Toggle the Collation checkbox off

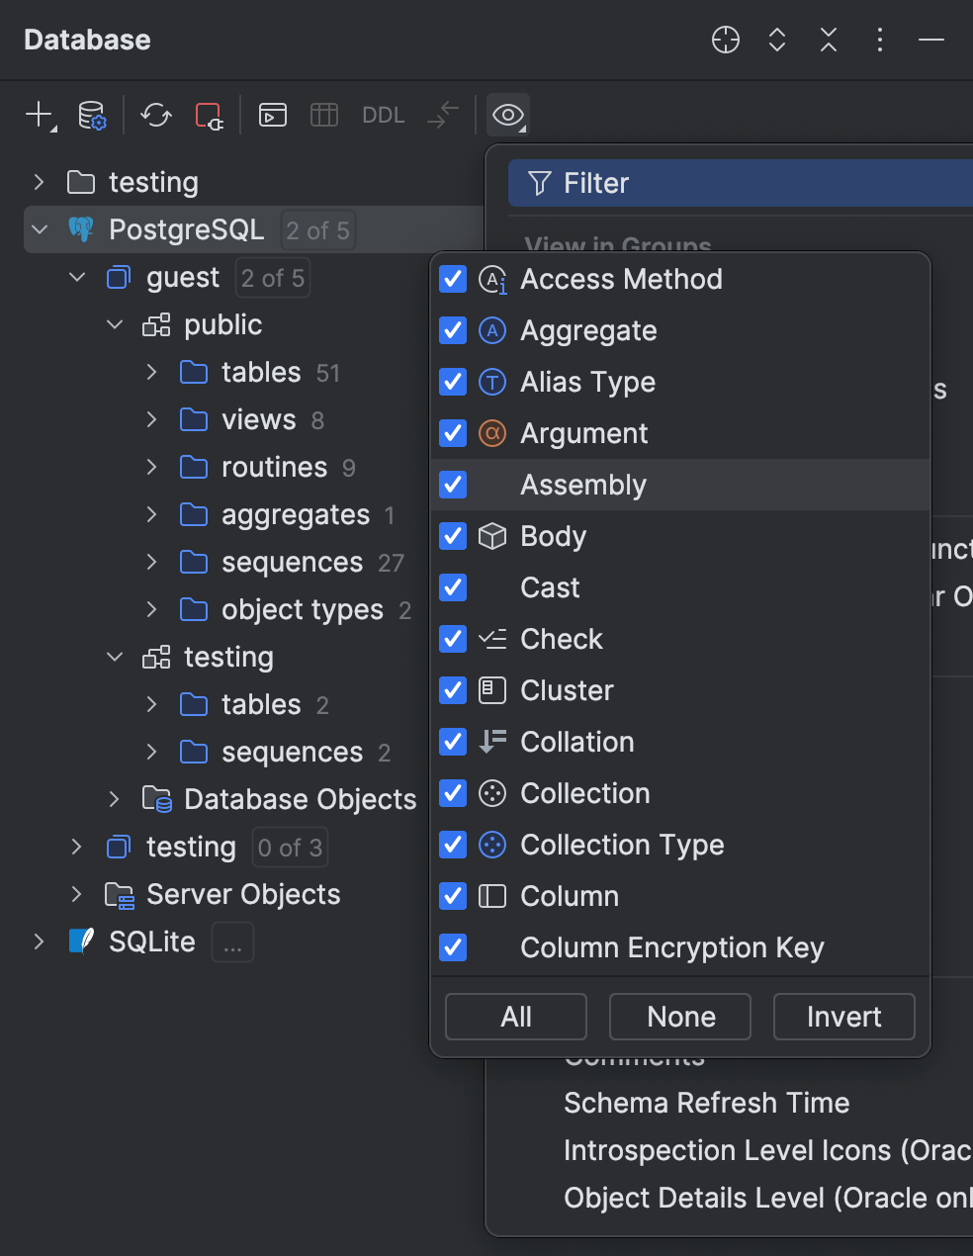[x=452, y=742]
